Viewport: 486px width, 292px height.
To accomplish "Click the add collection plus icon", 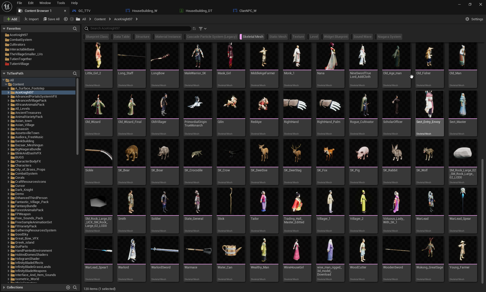I will click(x=68, y=287).
